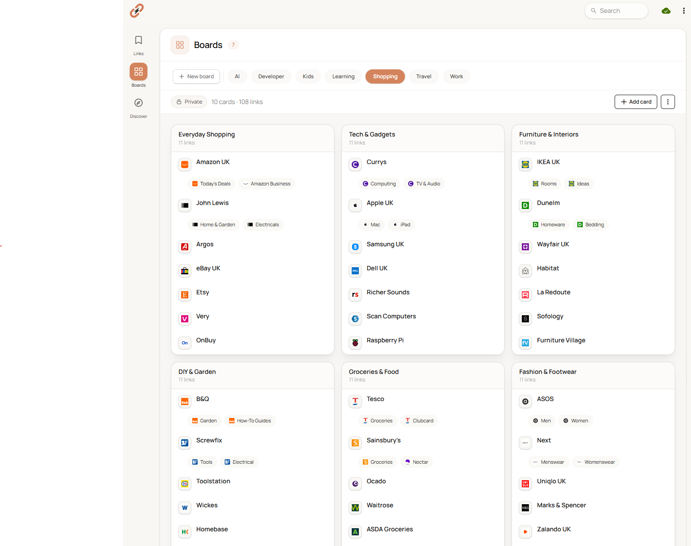The width and height of the screenshot is (691, 546).
Task: Open the John Lewis link
Action: coord(212,203)
